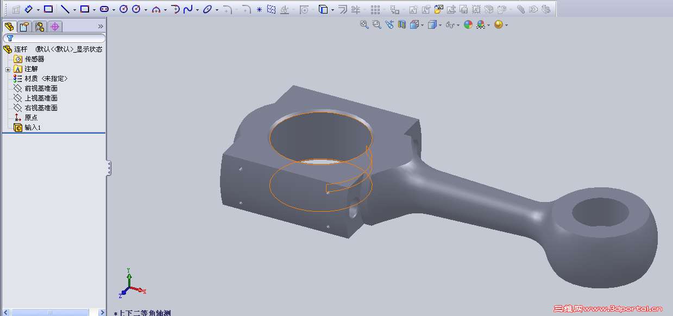Click the Previous View icon
673x316 pixels.
[389, 24]
